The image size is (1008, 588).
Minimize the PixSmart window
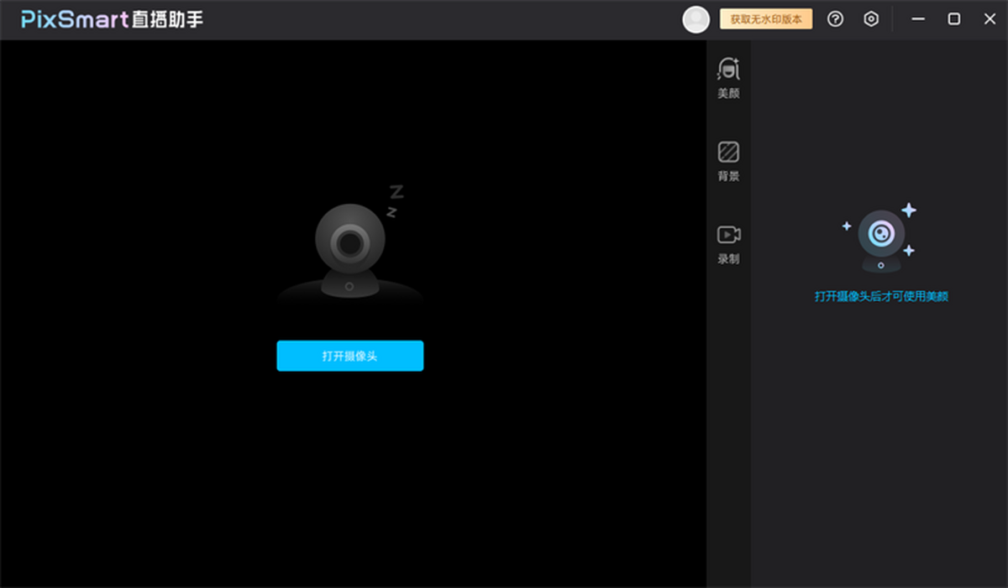click(x=919, y=18)
